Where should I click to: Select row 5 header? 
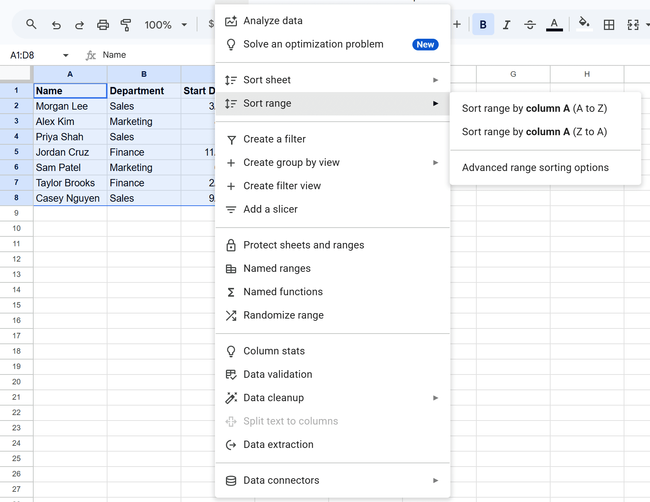[x=16, y=152]
